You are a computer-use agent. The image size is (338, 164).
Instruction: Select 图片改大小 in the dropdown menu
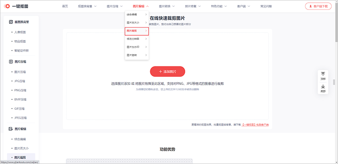137,23
